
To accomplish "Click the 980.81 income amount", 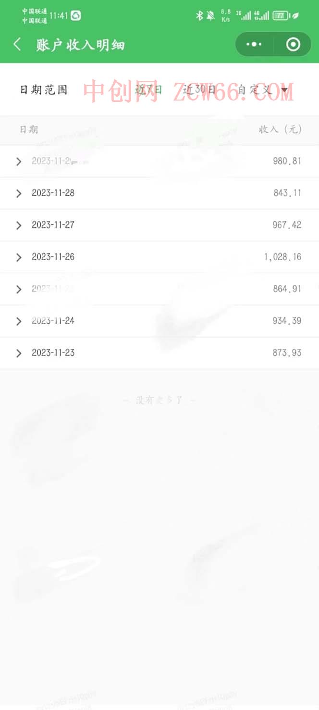I will [287, 161].
